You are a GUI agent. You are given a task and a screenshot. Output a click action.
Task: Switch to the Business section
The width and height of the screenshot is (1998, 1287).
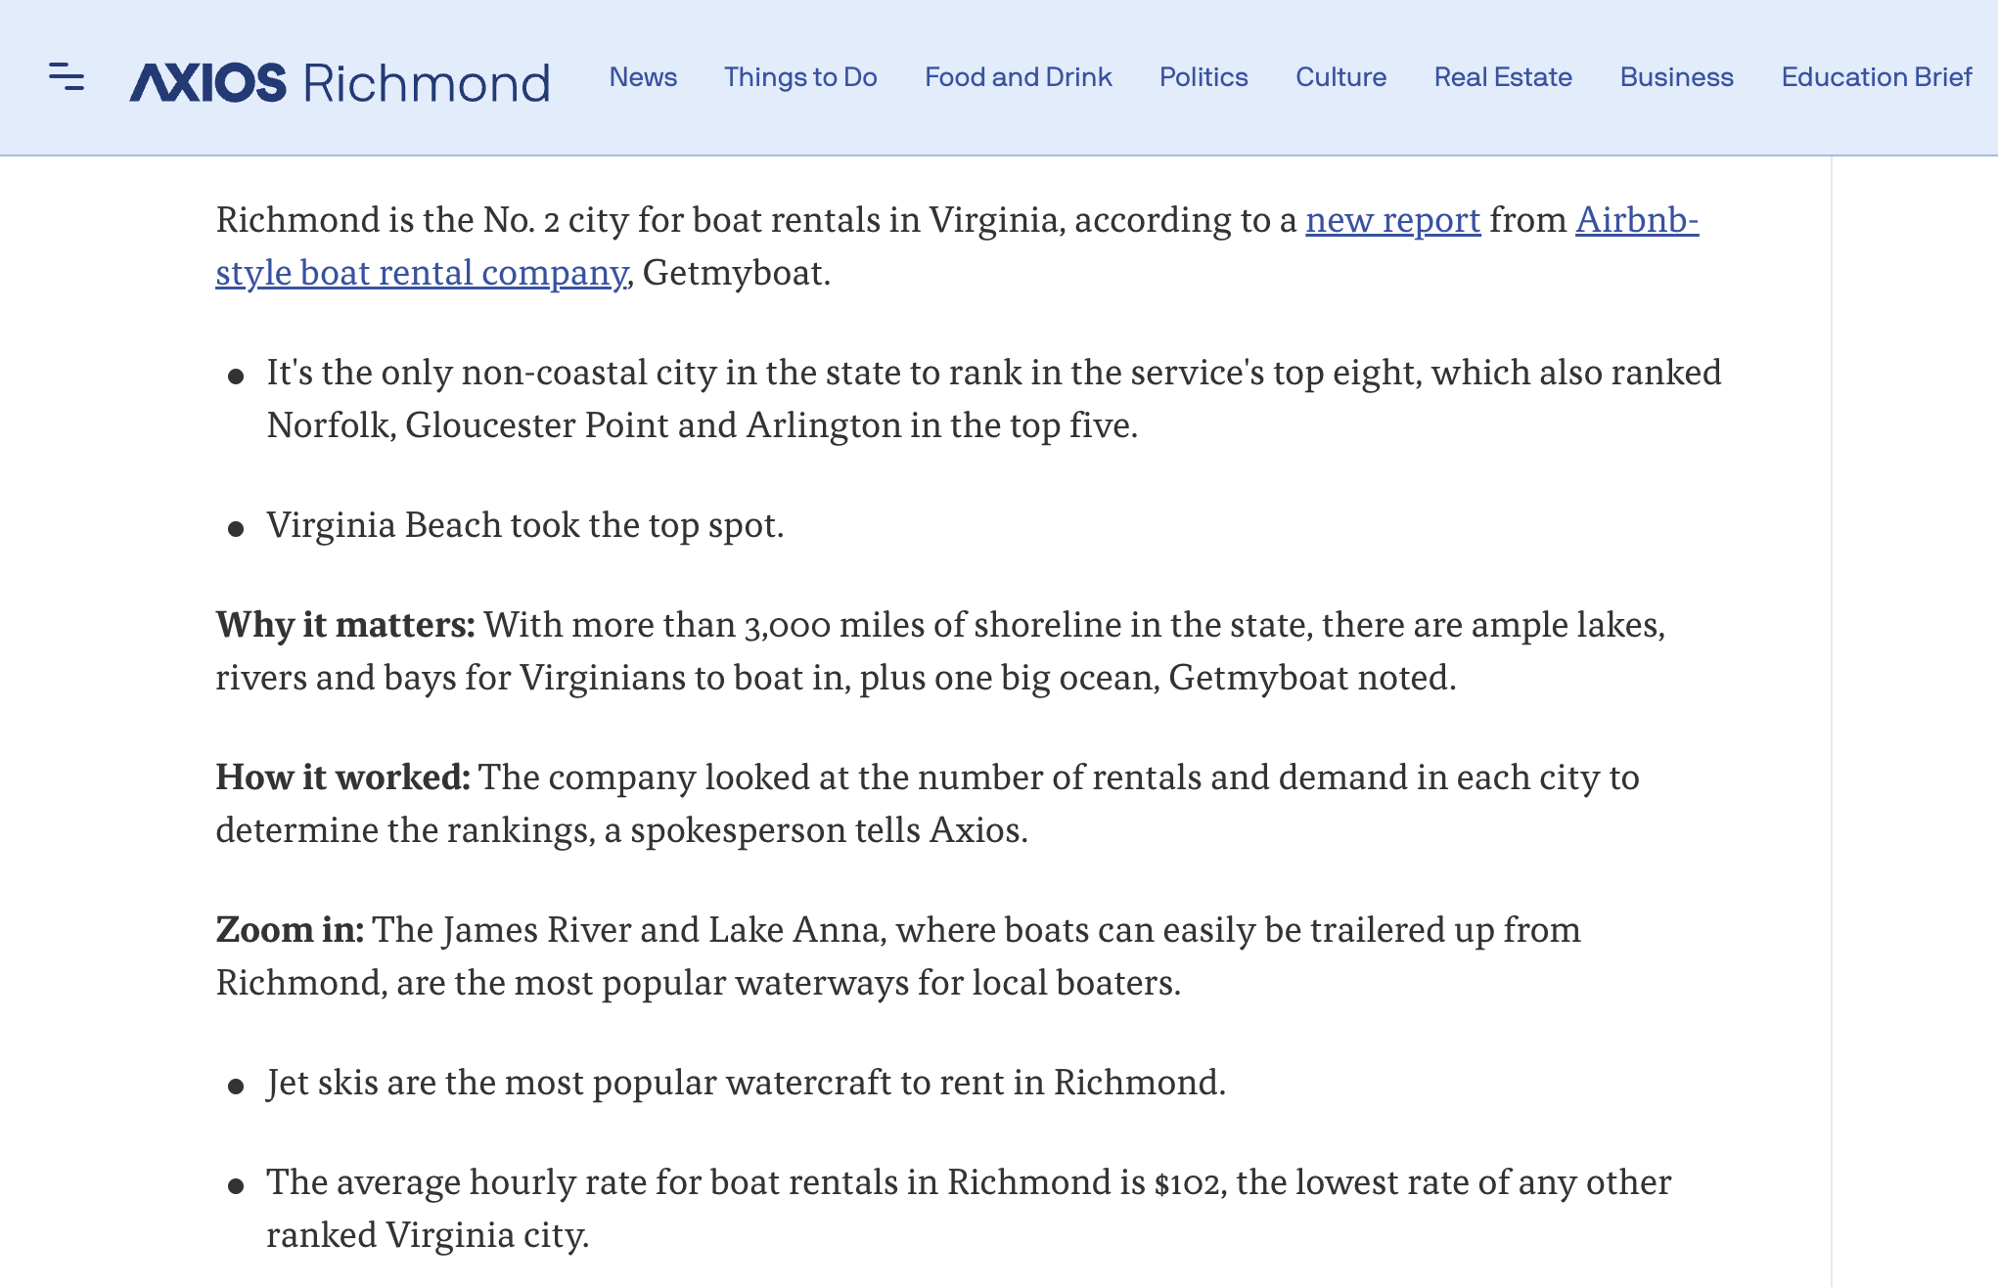(x=1676, y=77)
